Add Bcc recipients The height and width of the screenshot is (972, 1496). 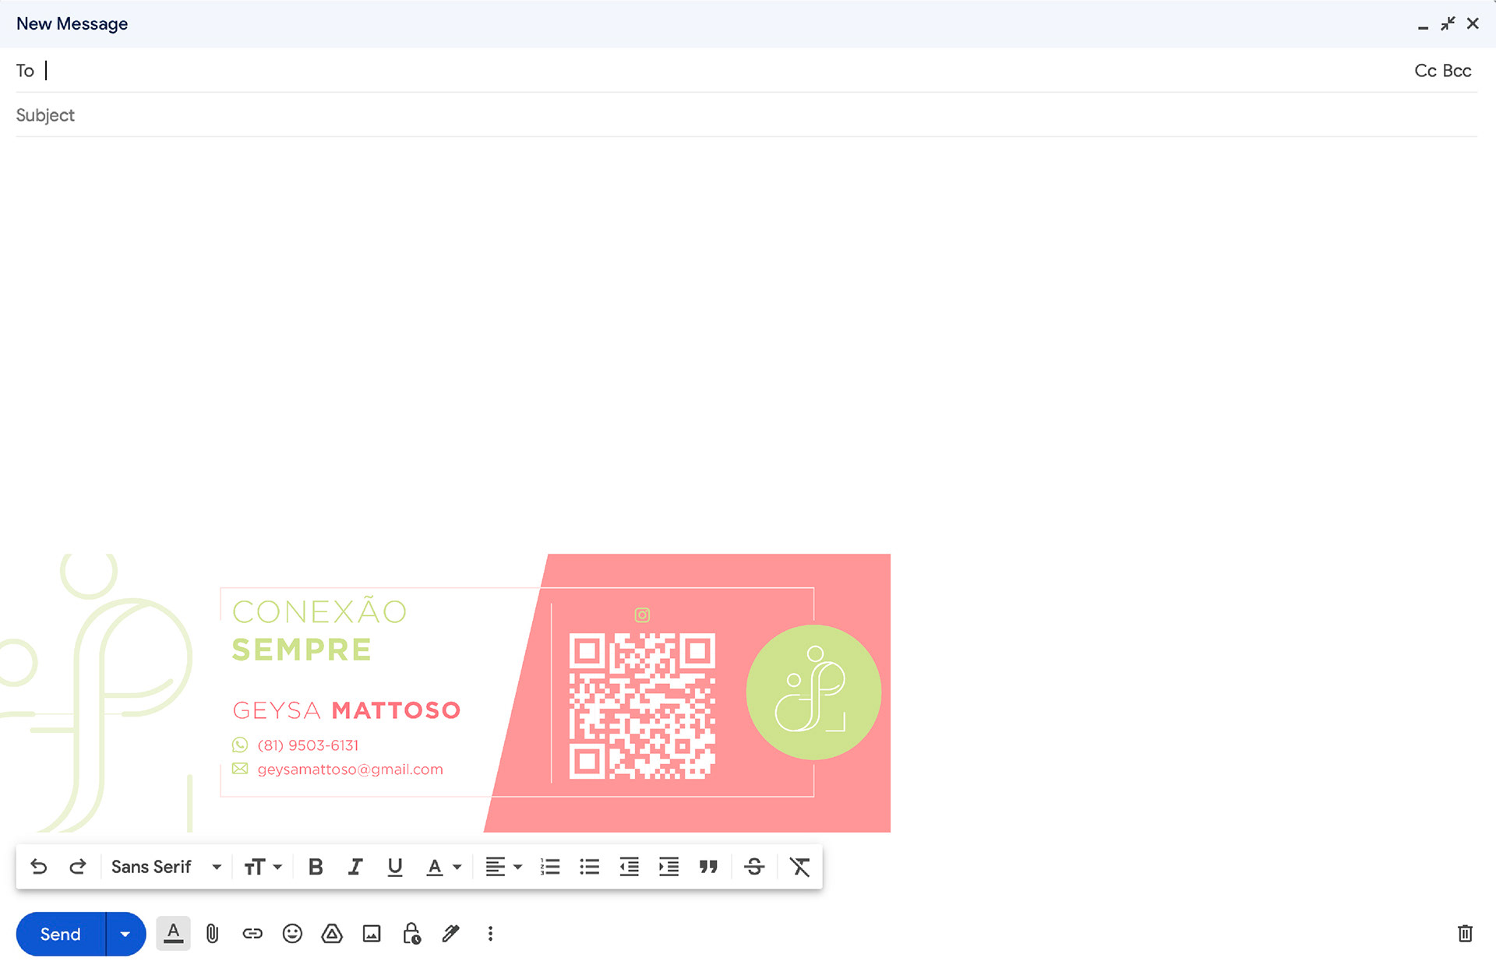(x=1457, y=71)
